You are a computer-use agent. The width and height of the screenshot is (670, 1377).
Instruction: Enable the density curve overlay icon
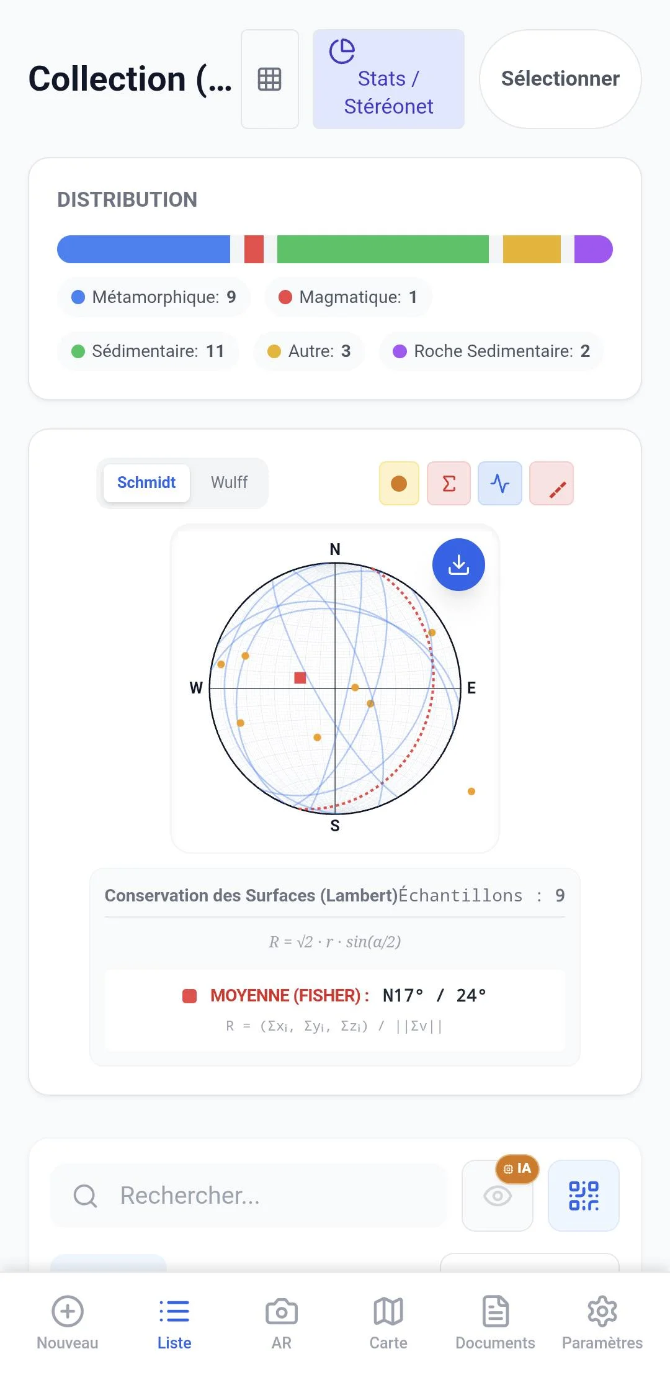[500, 483]
